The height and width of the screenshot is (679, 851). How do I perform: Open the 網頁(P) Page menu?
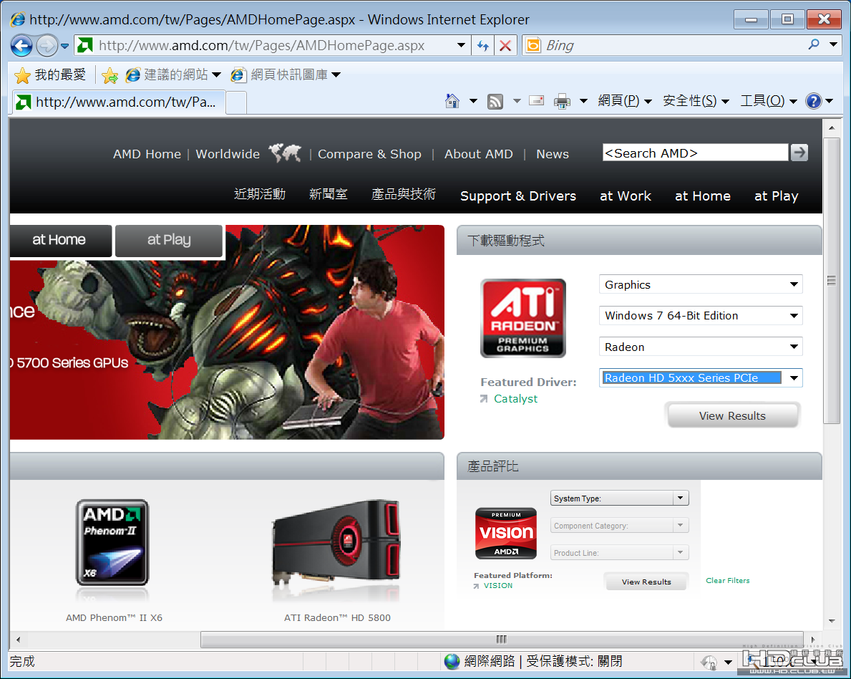(x=624, y=101)
